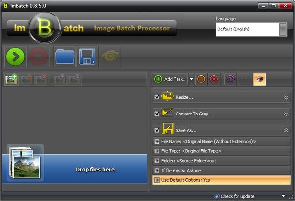The image size is (295, 201).
Task: Collapse the Save As task options
Action: 286,130
